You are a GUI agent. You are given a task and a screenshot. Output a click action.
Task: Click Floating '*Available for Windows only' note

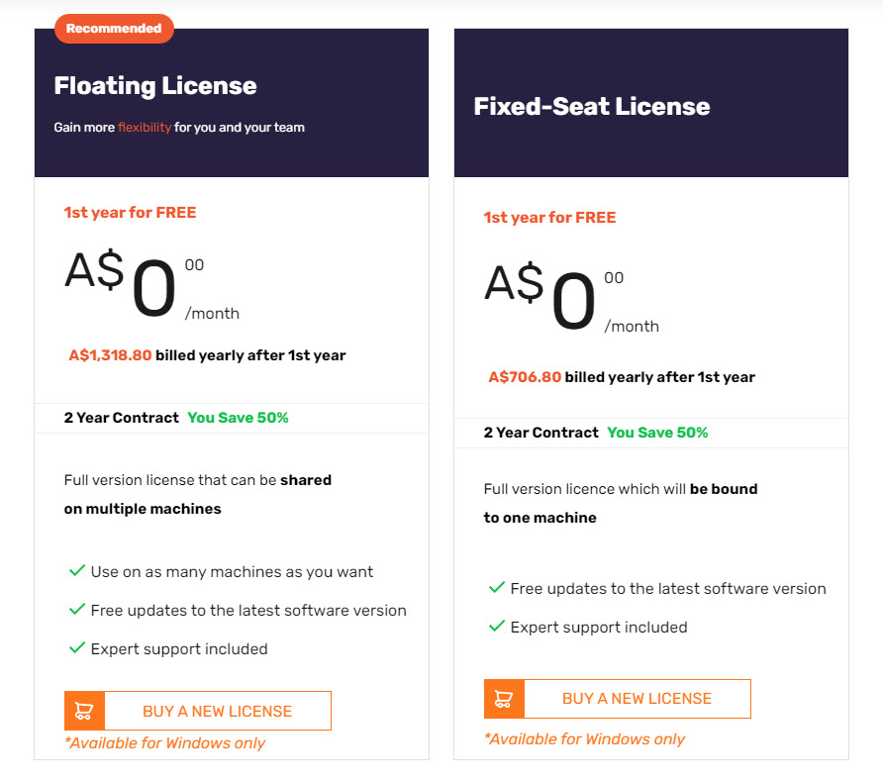coord(165,743)
